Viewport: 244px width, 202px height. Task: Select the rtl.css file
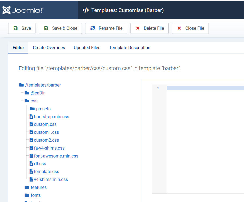(40, 164)
